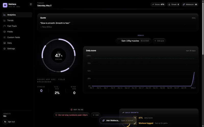The width and height of the screenshot is (204, 127).
Task: Click the Navy SEALs attribution
Action: [x=46, y=27]
